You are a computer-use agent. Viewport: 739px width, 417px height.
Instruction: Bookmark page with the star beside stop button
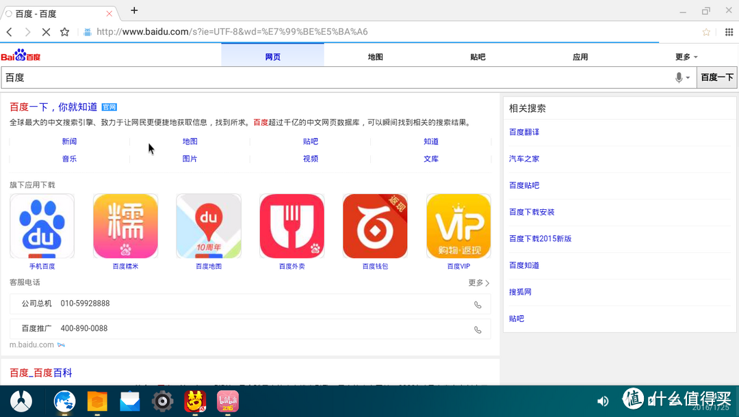(x=64, y=32)
